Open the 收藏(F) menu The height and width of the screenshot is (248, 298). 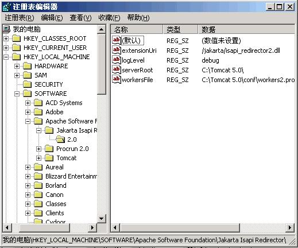tap(109, 18)
